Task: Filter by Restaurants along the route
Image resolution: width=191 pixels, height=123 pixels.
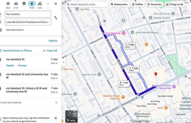Action: click(x=119, y=4)
